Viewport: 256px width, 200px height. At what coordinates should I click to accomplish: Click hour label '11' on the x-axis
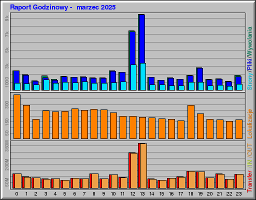[122, 194]
